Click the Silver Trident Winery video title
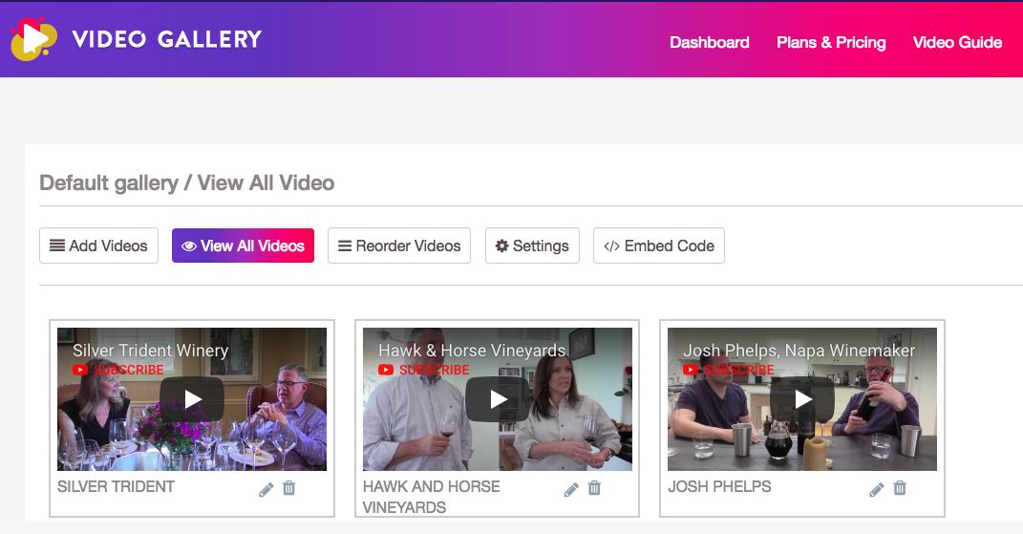The width and height of the screenshot is (1023, 534). click(151, 351)
